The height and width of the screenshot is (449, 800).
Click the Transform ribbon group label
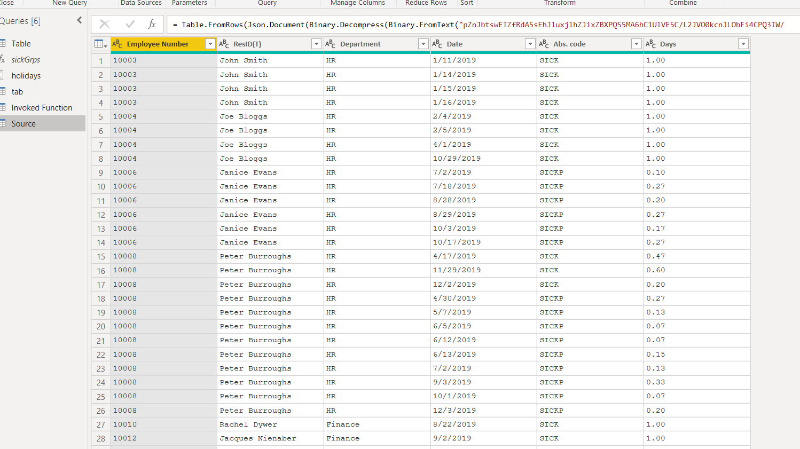[x=560, y=3]
